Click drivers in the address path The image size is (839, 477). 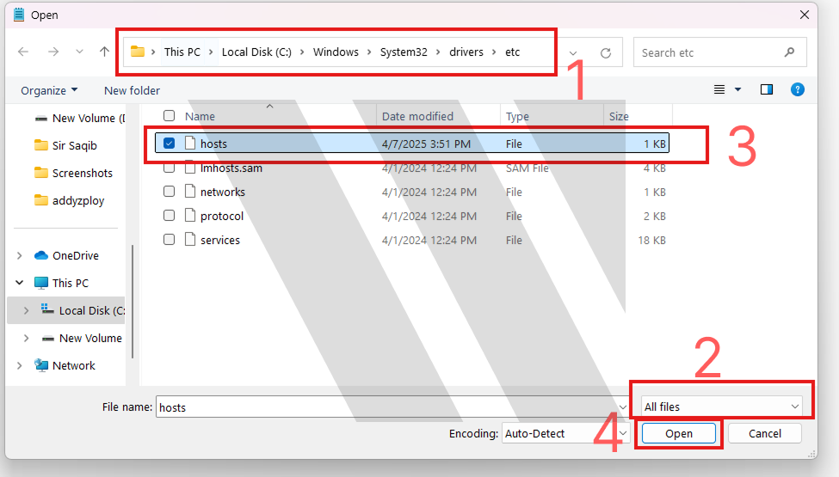pos(466,52)
